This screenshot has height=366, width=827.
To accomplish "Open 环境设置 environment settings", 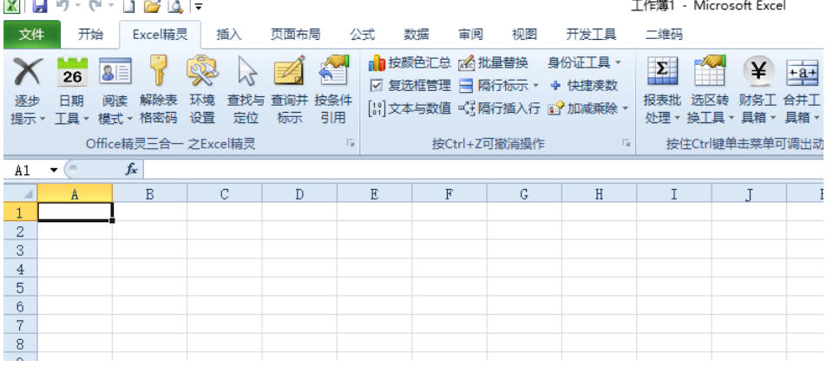I will (202, 90).
